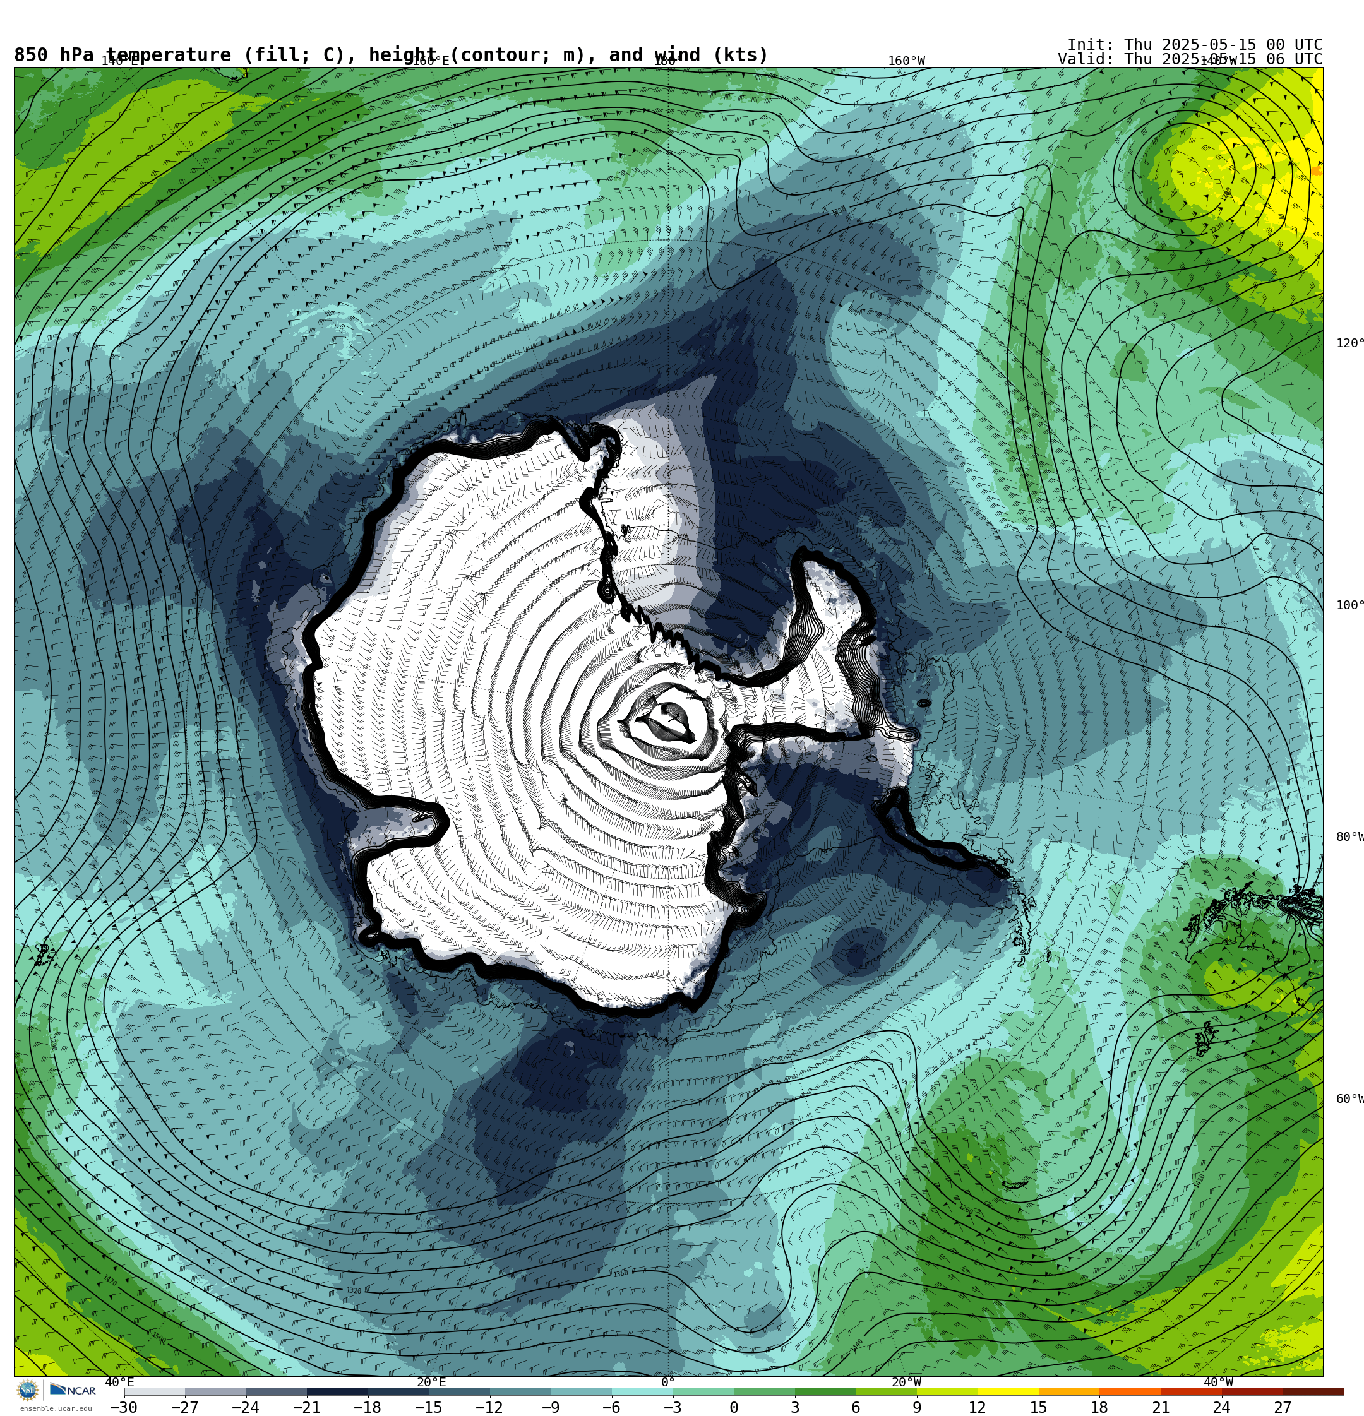Click the -21 colorbar label
Screen dimensions: 1364x1416
[x=306, y=1407]
